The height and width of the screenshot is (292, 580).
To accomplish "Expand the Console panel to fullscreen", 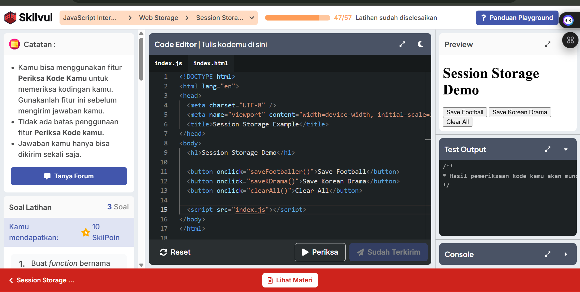I will (547, 254).
